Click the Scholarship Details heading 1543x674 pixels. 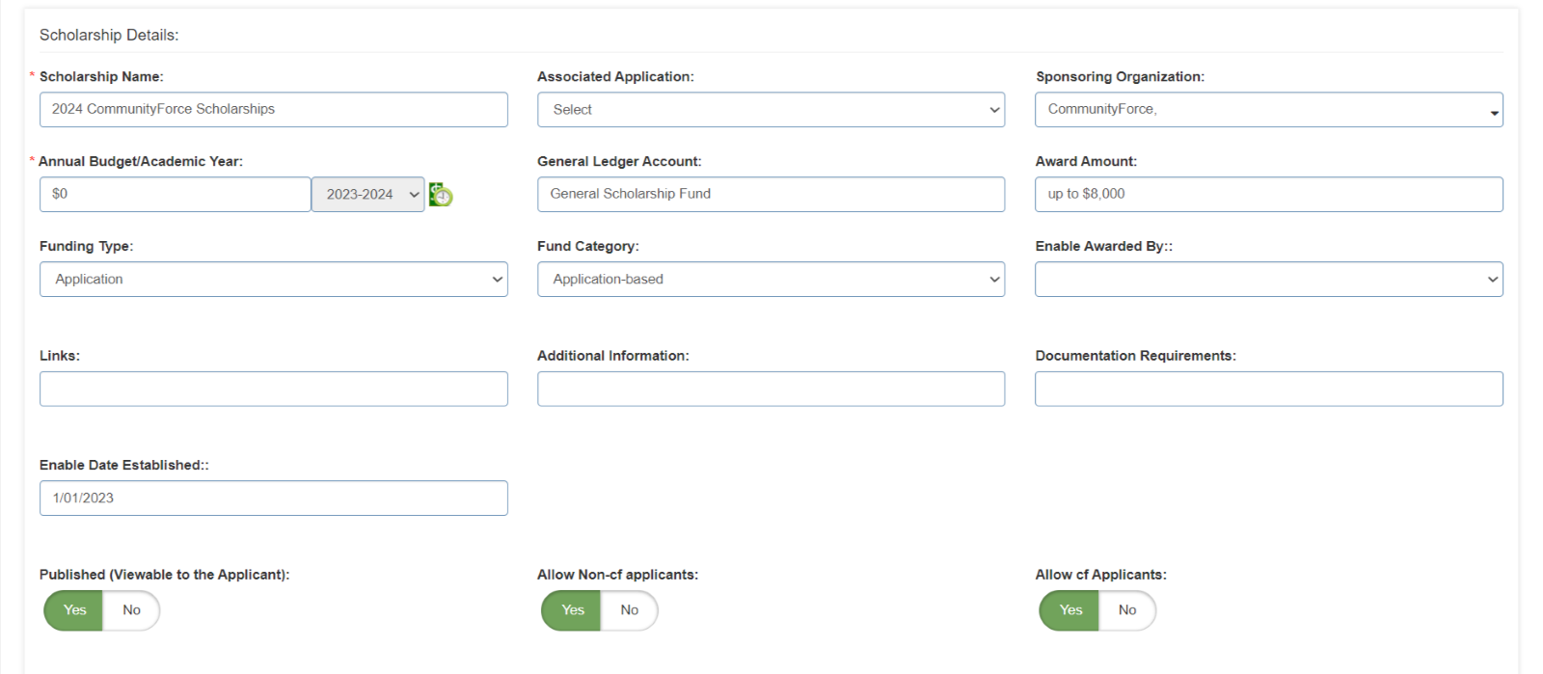coord(109,35)
